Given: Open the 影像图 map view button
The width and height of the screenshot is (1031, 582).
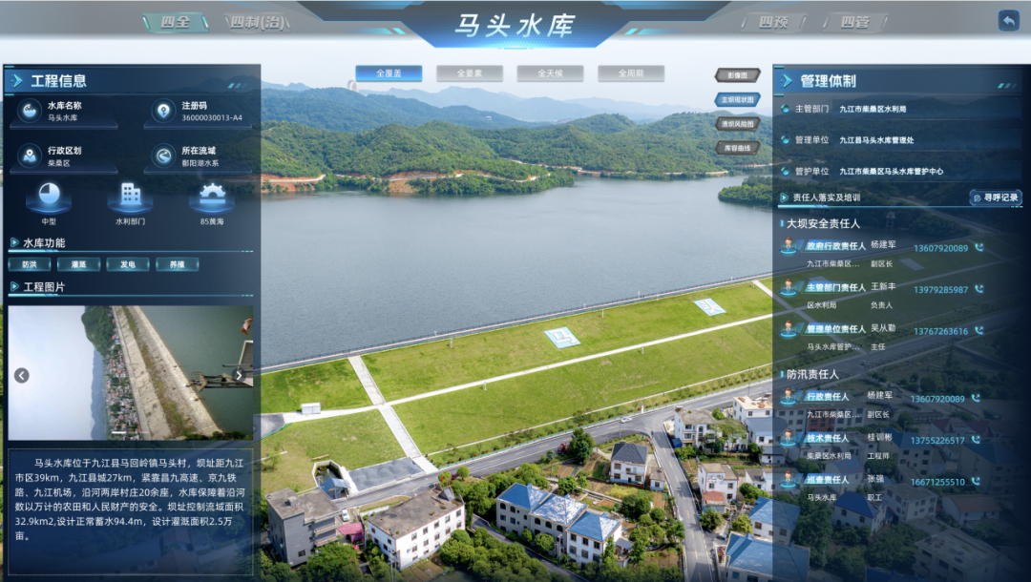Looking at the screenshot, I should coord(738,75).
